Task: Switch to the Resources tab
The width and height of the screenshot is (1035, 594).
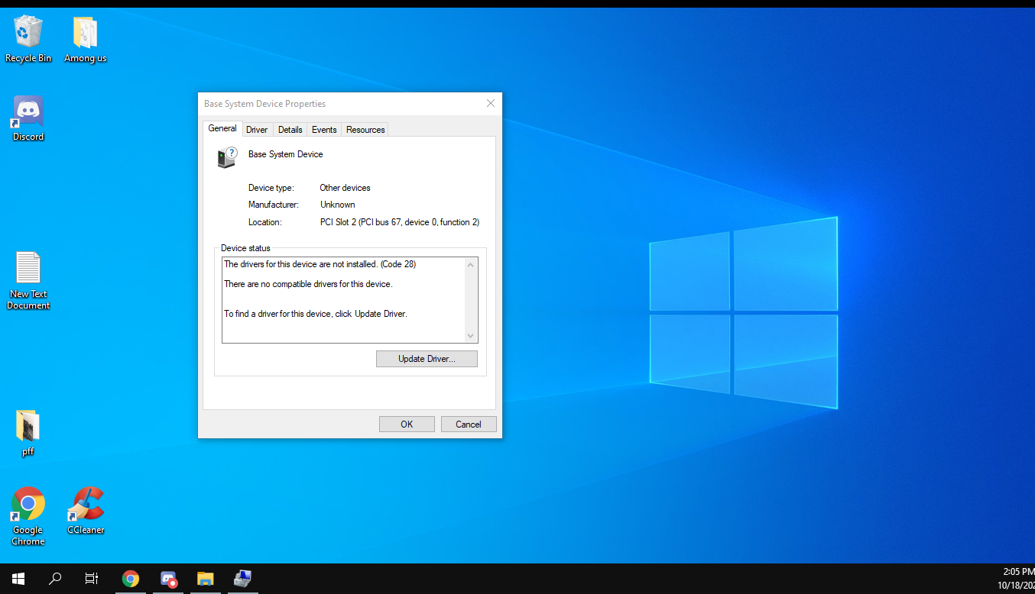Action: tap(365, 129)
